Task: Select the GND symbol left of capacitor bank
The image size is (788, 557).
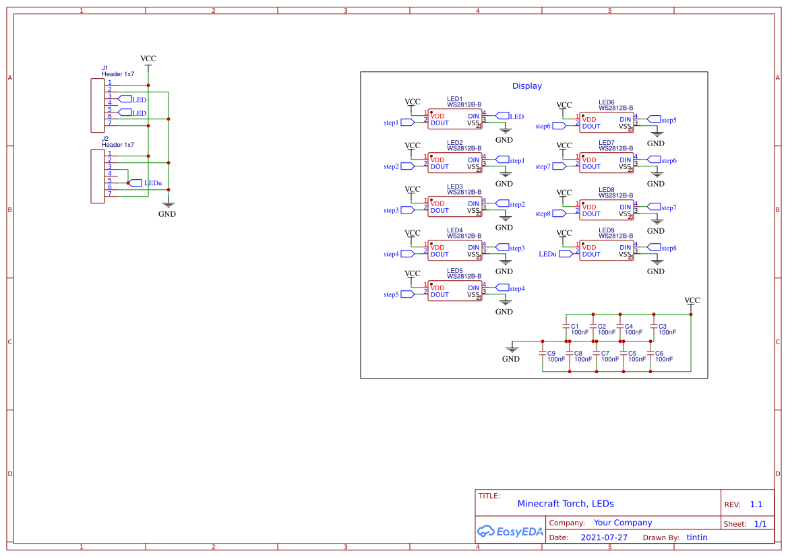Action: point(512,350)
